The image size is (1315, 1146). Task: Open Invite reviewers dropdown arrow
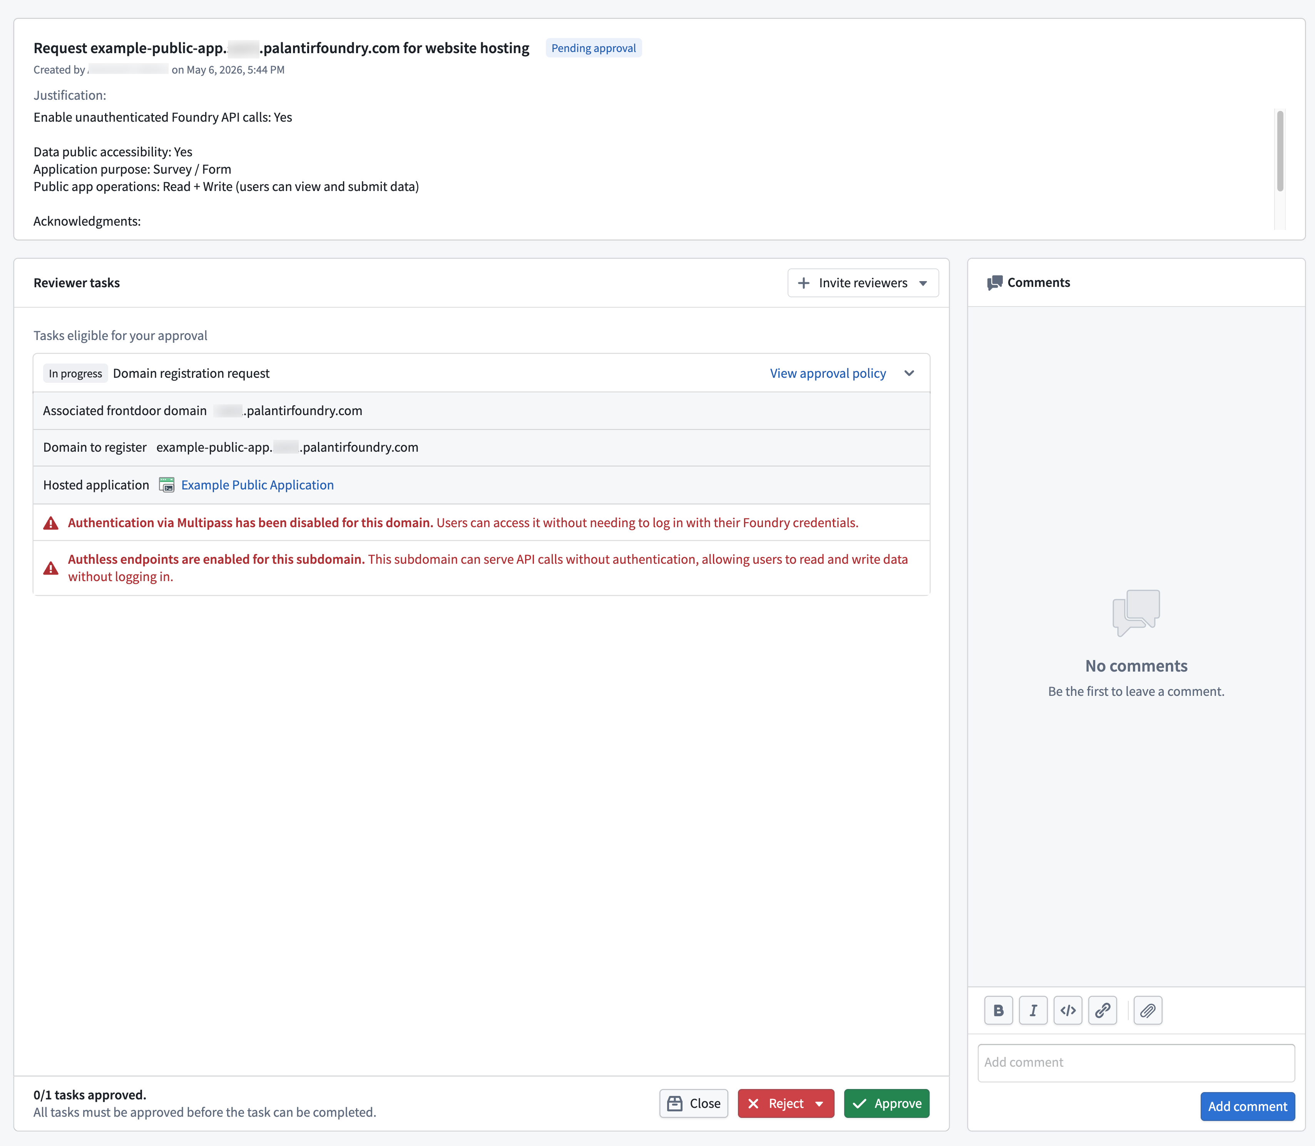[923, 283]
